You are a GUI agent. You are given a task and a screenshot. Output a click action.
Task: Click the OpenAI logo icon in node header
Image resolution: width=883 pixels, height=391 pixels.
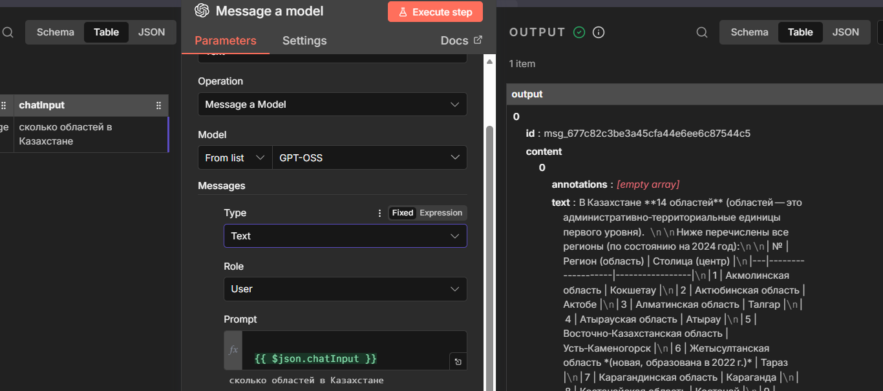(x=202, y=11)
